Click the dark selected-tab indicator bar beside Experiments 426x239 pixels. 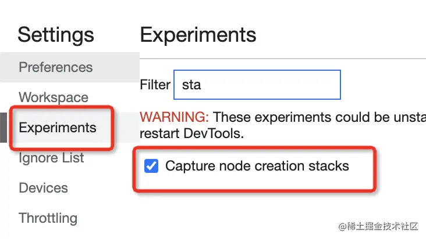point(3,128)
